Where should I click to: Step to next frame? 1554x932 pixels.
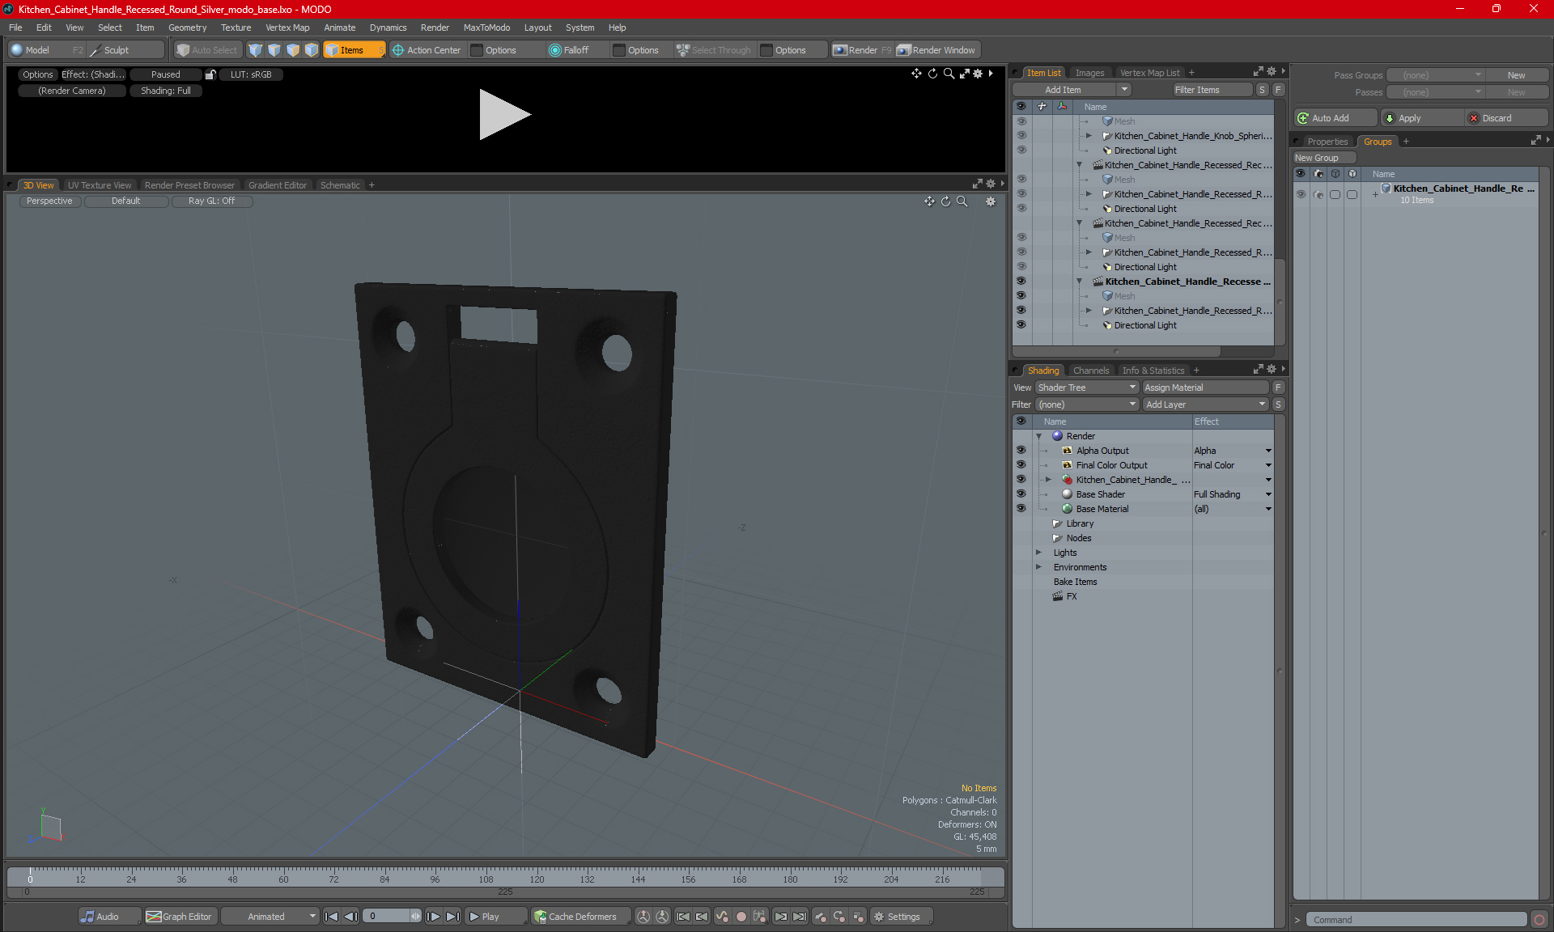click(434, 917)
